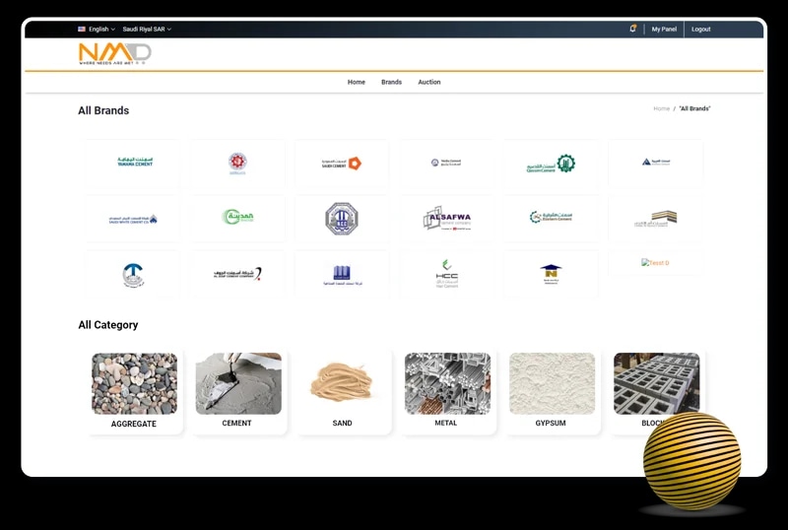This screenshot has width=788, height=530.
Task: Open the CEMENT category card
Action: tap(238, 391)
